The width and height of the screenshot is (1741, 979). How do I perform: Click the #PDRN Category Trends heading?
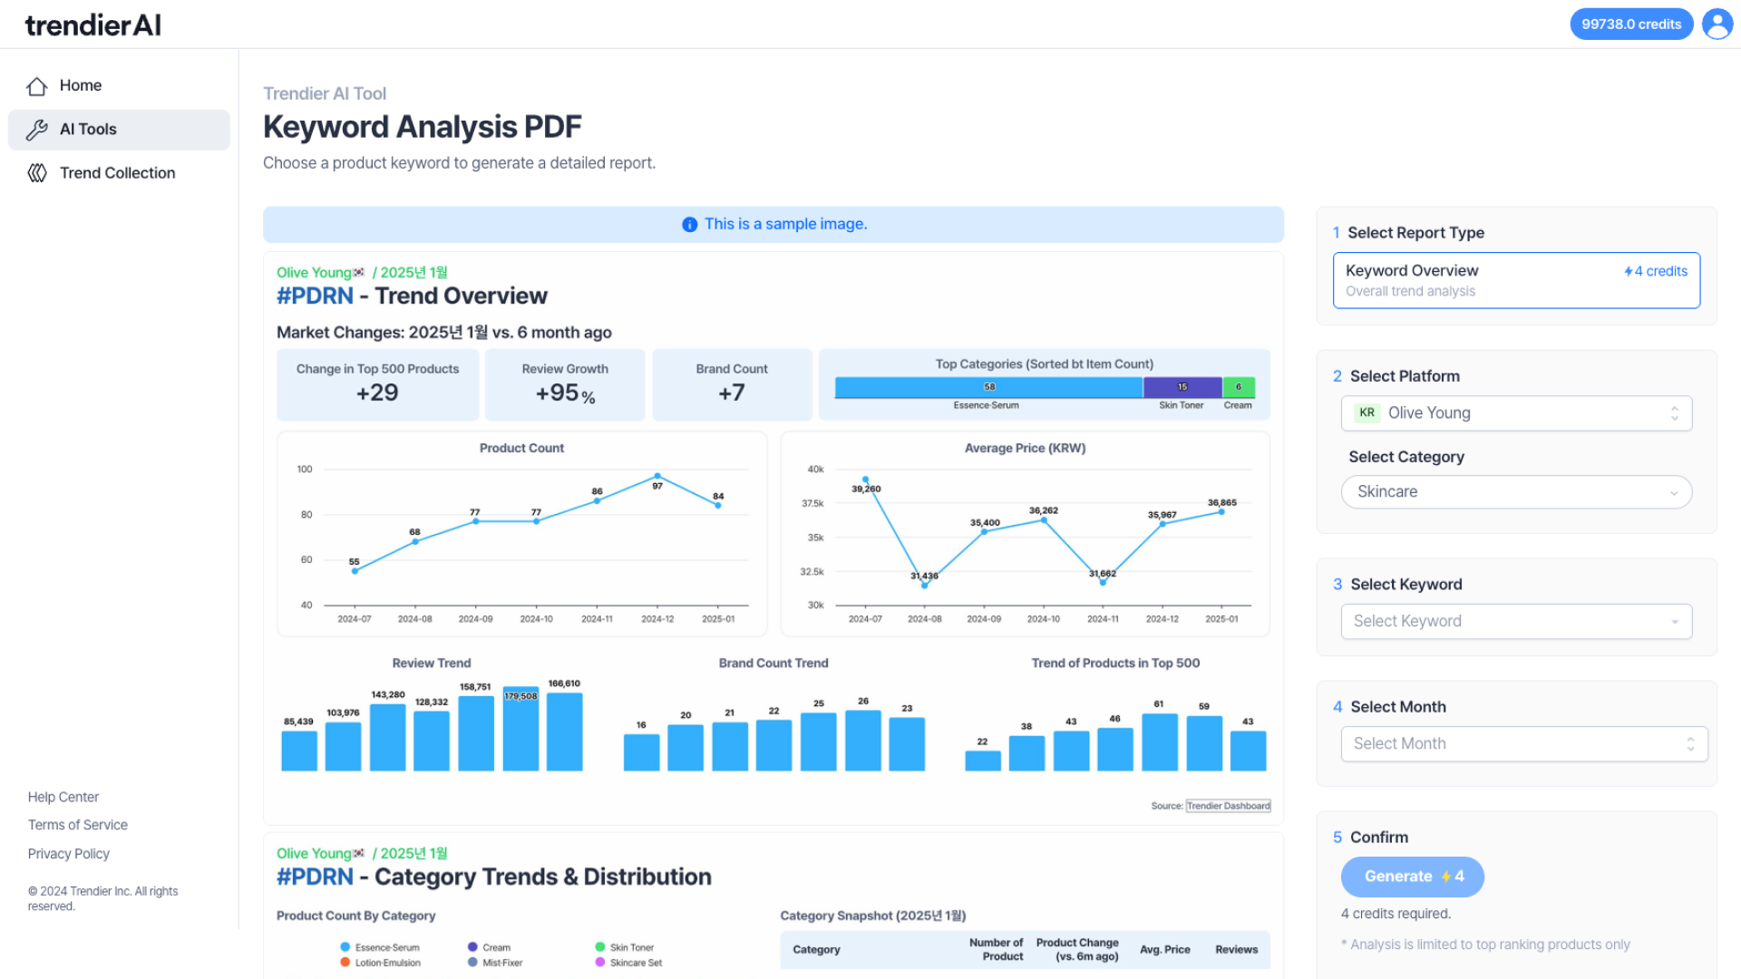[494, 877]
